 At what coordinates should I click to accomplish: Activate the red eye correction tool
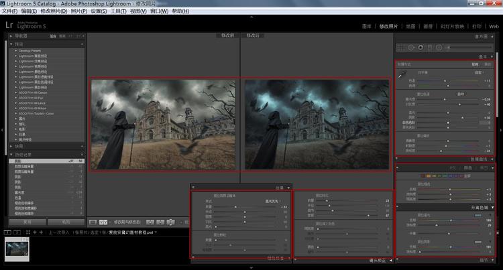coord(421,48)
